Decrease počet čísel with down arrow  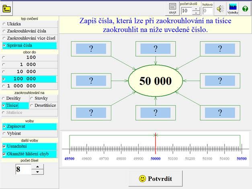pos(37,172)
